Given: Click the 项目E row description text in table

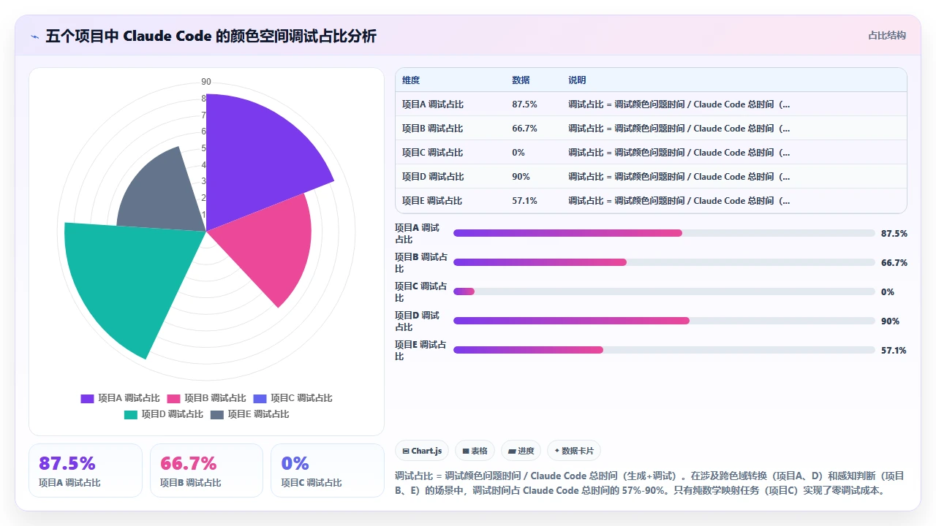Looking at the screenshot, I should [x=679, y=201].
